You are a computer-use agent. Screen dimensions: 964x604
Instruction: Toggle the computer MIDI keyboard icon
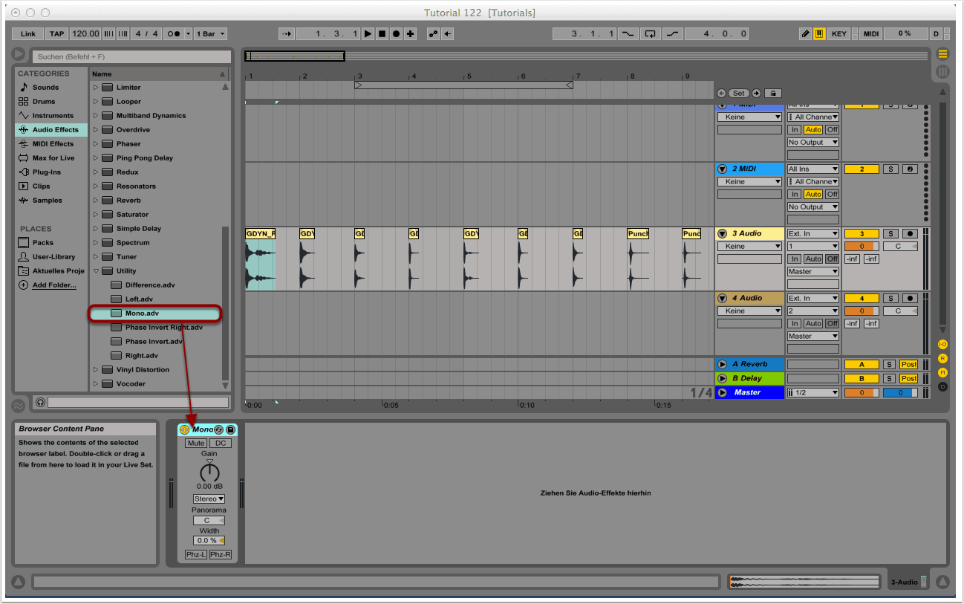click(x=819, y=33)
